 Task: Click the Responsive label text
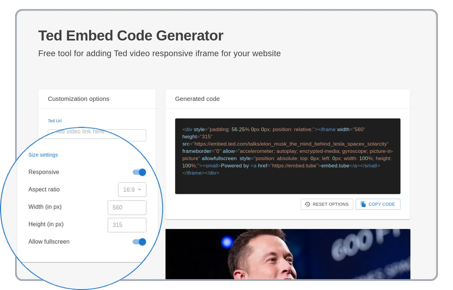click(44, 172)
